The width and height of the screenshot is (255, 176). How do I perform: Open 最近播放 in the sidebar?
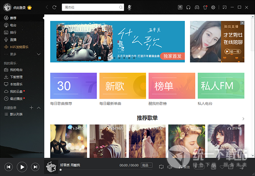[22, 99]
